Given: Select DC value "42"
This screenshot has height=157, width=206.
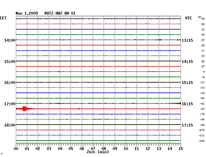Looking at the screenshot, I should (203, 35).
